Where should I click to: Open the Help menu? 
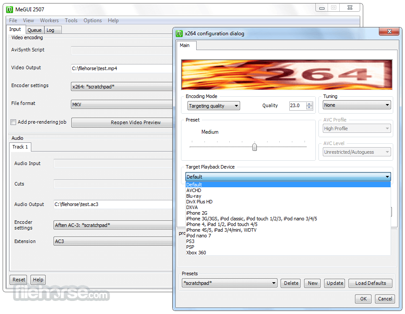tap(113, 20)
